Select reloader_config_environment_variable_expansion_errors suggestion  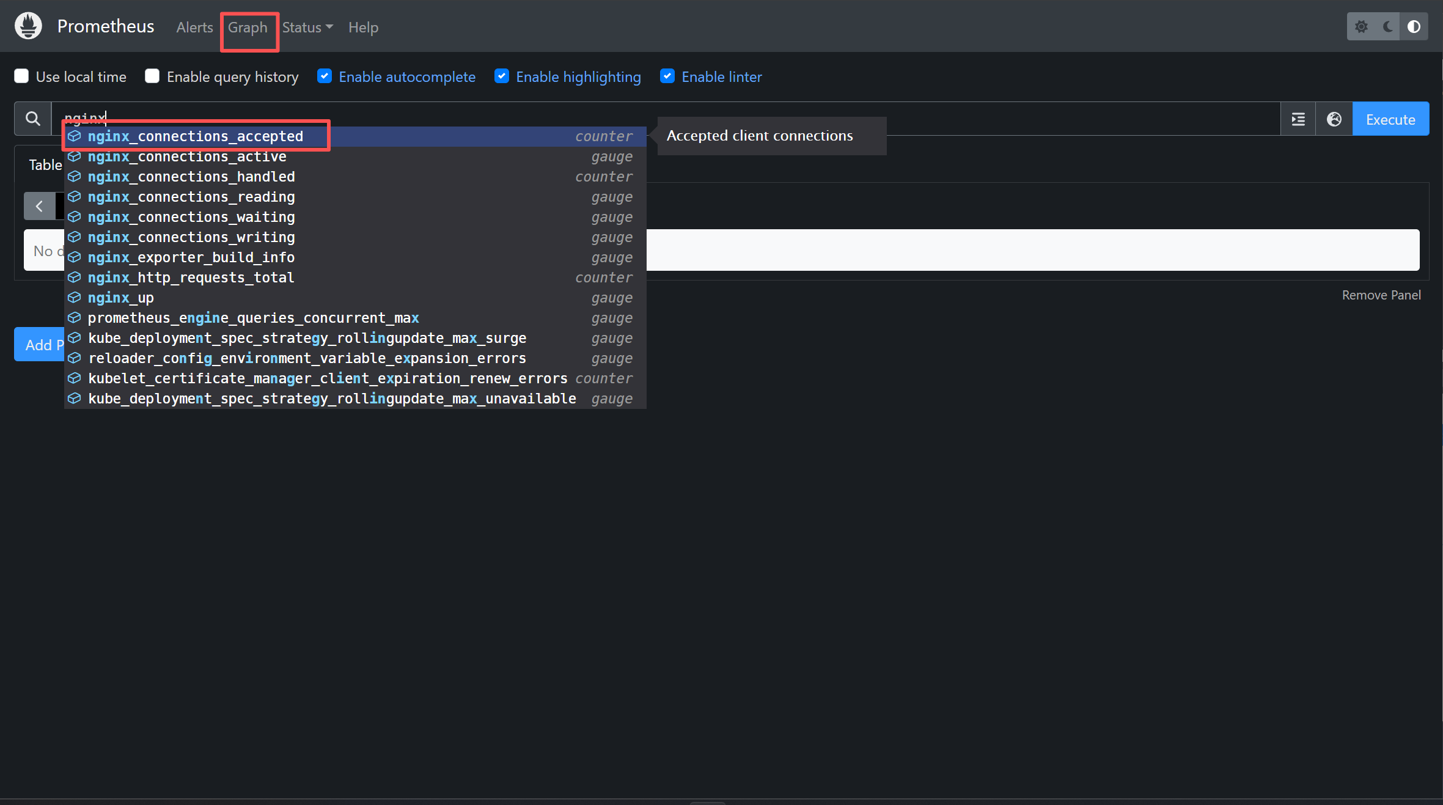click(355, 358)
